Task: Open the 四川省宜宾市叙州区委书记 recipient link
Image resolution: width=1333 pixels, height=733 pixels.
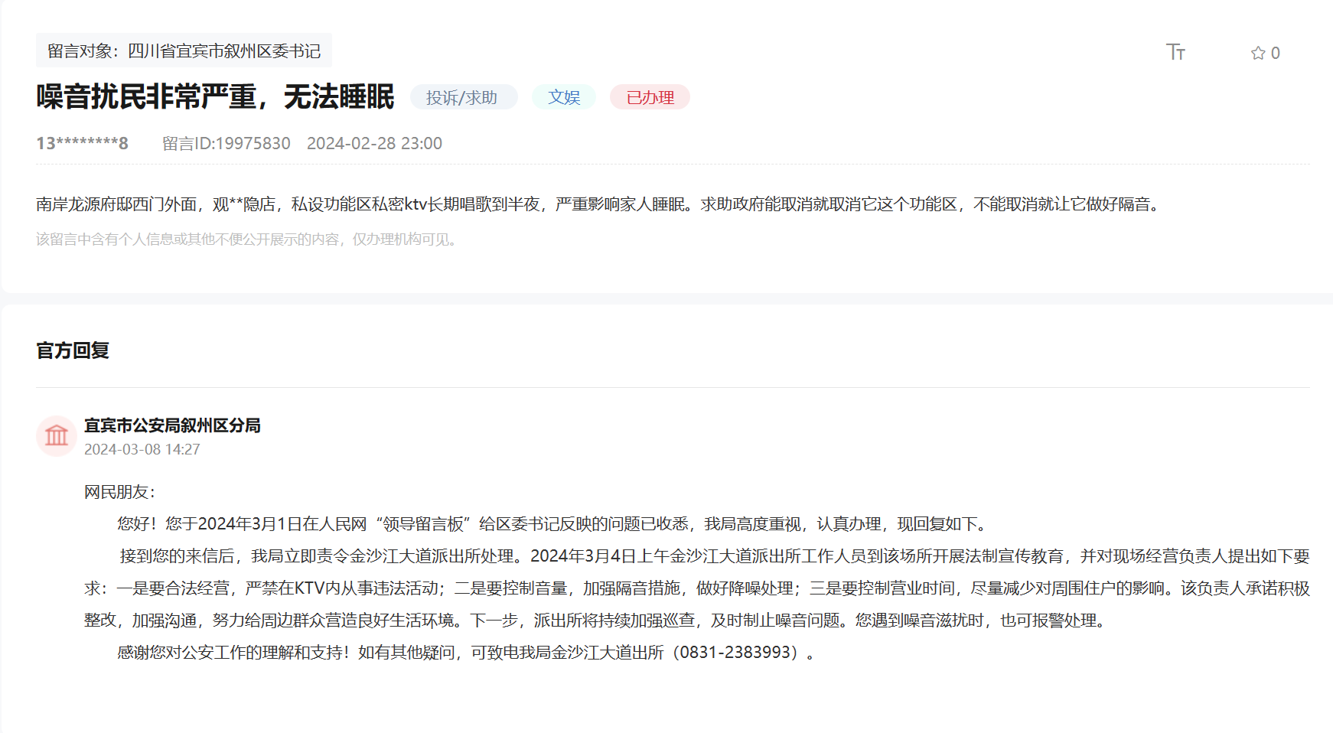Action: point(227,51)
